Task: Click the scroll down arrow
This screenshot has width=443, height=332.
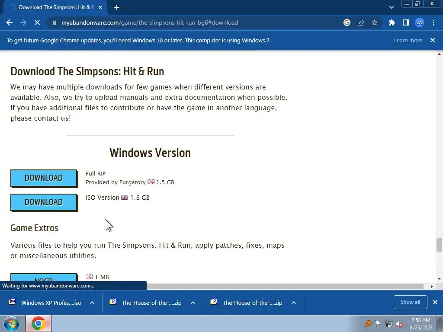Action: [439, 279]
